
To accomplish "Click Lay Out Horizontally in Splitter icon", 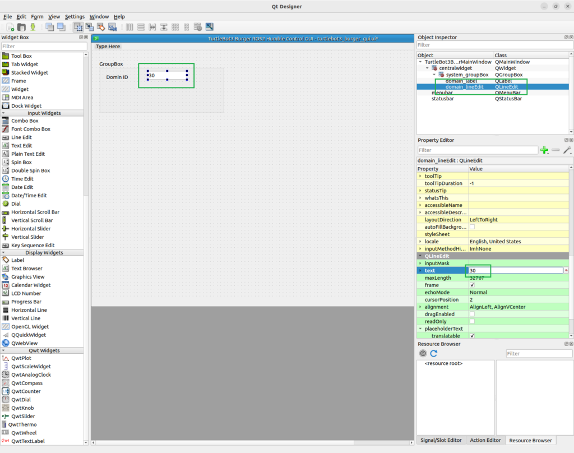I will (x=152, y=27).
